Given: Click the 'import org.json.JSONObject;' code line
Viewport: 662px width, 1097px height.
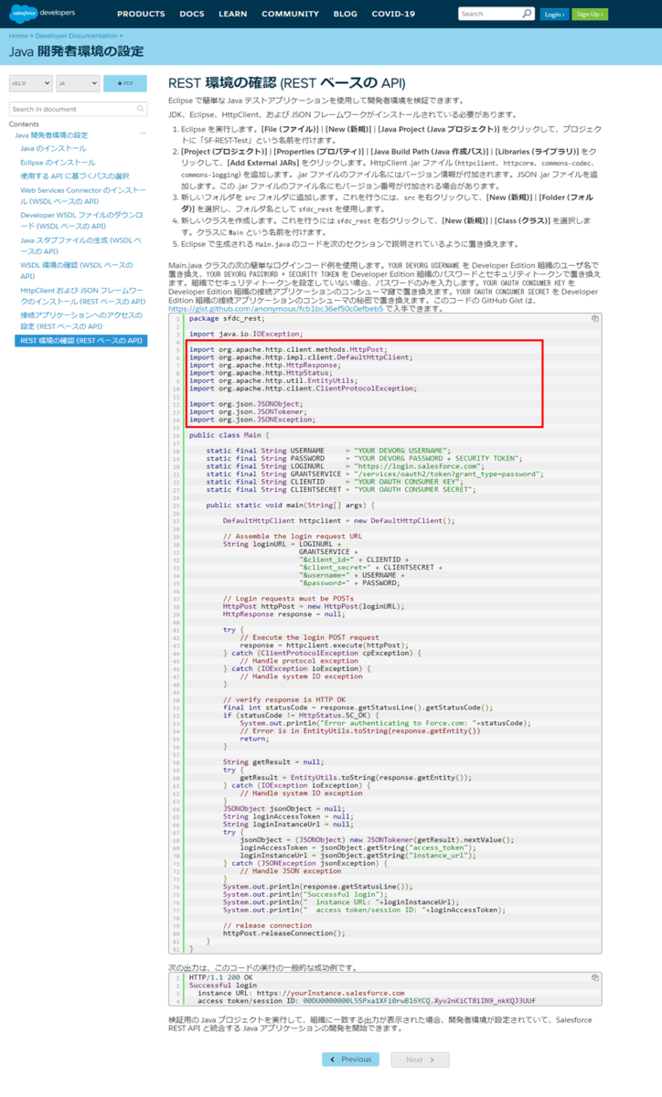Looking at the screenshot, I should pos(245,403).
